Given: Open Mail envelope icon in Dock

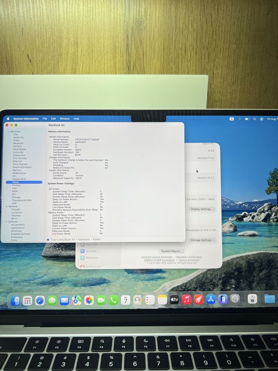Looking at the screenshot, I should tap(64, 301).
